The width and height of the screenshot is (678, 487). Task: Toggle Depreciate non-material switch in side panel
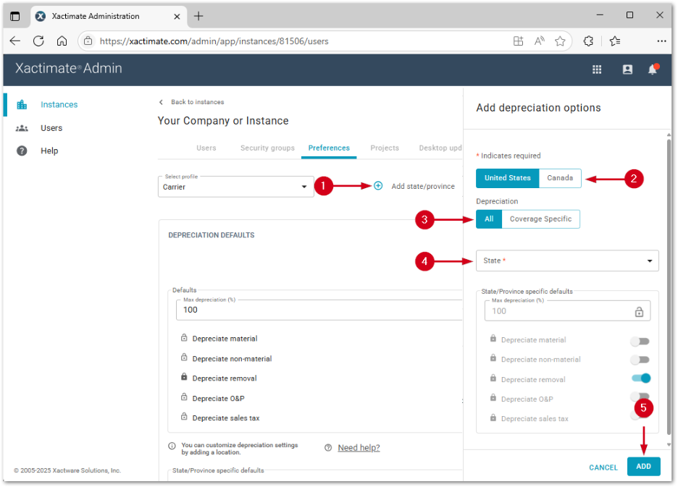(640, 360)
